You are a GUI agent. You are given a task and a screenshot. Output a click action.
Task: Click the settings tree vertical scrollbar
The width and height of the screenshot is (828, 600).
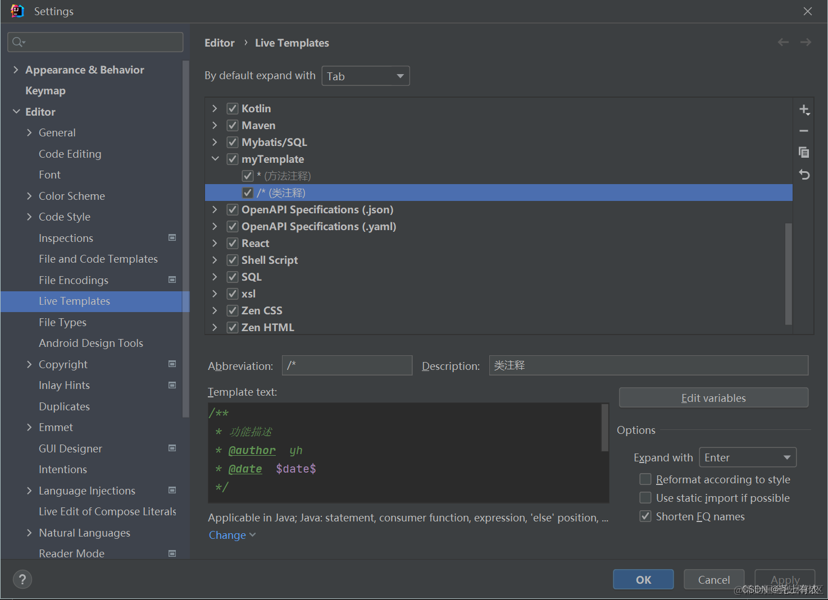pyautogui.click(x=186, y=239)
